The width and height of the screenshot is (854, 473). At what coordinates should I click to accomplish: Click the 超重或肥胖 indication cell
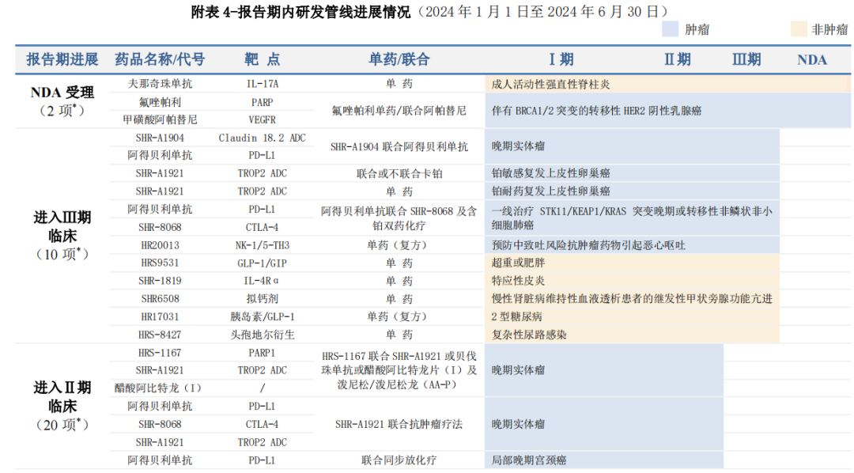point(519,263)
